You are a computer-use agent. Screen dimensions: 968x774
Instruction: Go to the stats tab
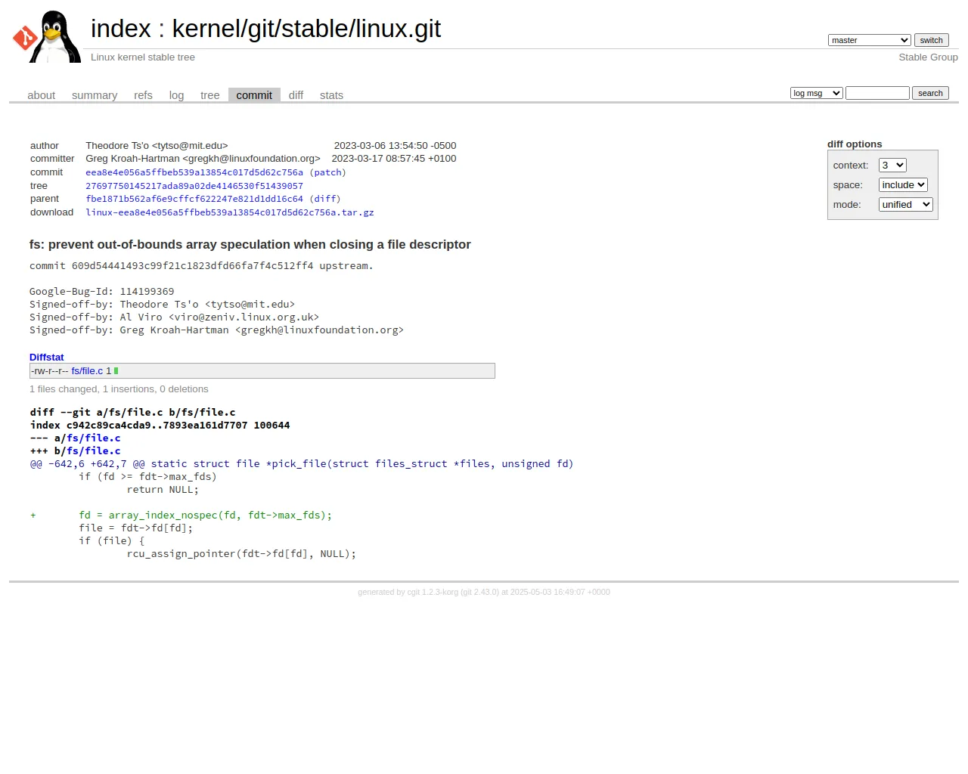point(331,95)
